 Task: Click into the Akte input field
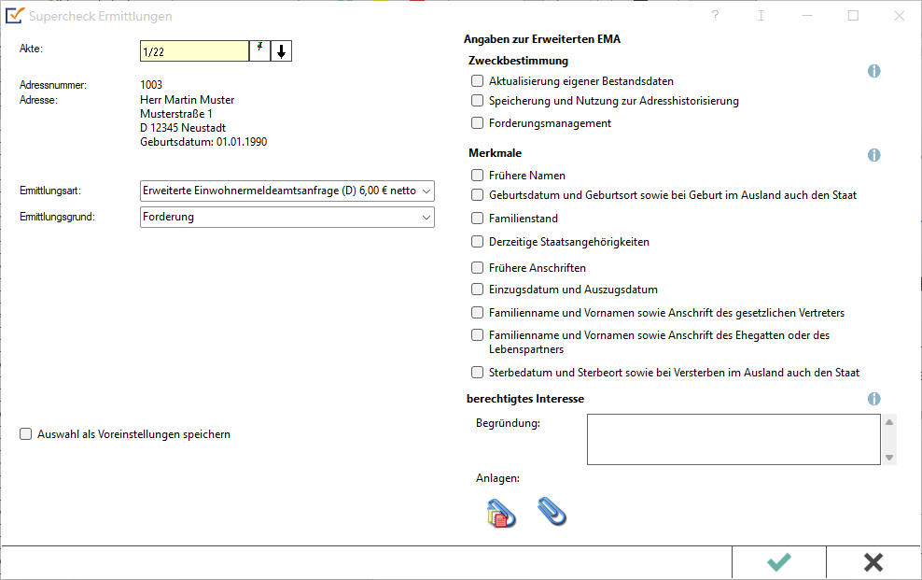click(195, 51)
